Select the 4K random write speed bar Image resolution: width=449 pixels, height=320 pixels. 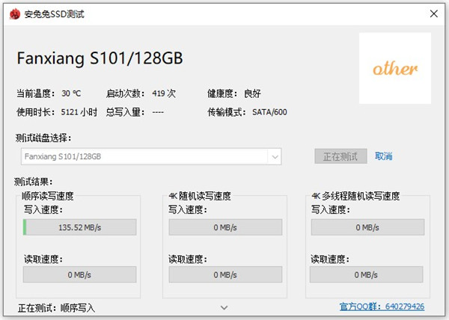coord(224,227)
